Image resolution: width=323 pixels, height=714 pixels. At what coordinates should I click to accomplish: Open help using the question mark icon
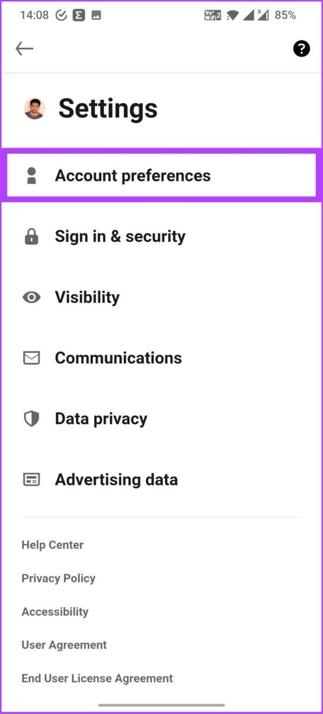point(301,48)
